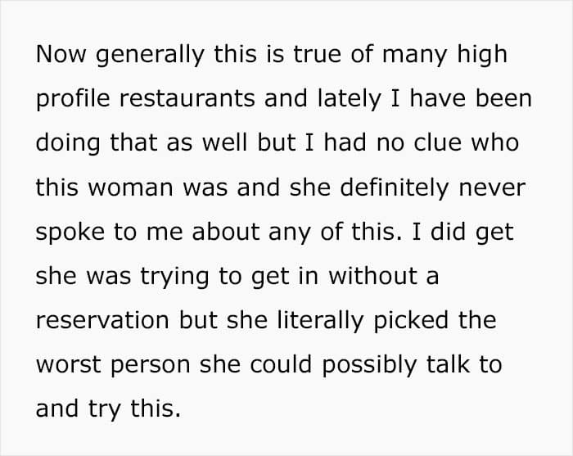Click on the word "without"
573x456 pixels.
pos(372,276)
